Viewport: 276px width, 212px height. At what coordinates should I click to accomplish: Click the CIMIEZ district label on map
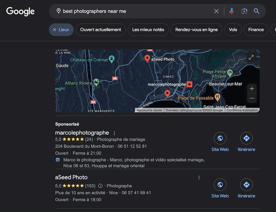(168, 77)
